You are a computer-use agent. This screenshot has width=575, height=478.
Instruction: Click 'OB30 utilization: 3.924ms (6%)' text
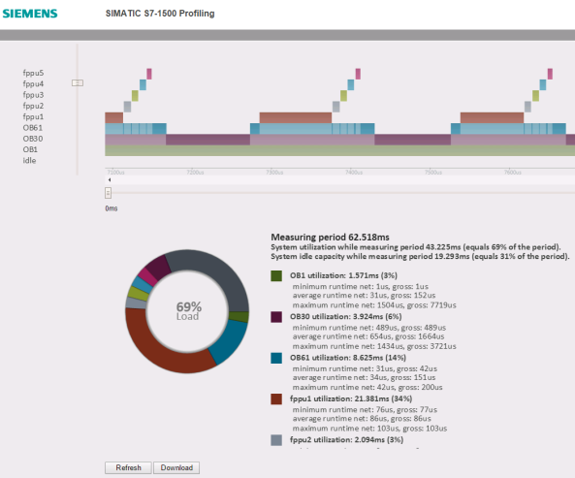pyautogui.click(x=346, y=317)
